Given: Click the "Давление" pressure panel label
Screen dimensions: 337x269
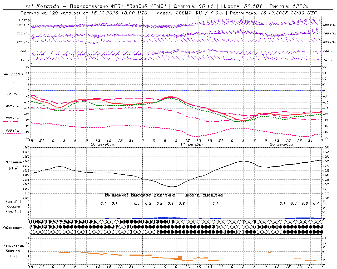Looking at the screenshot, I should pos(14,162).
